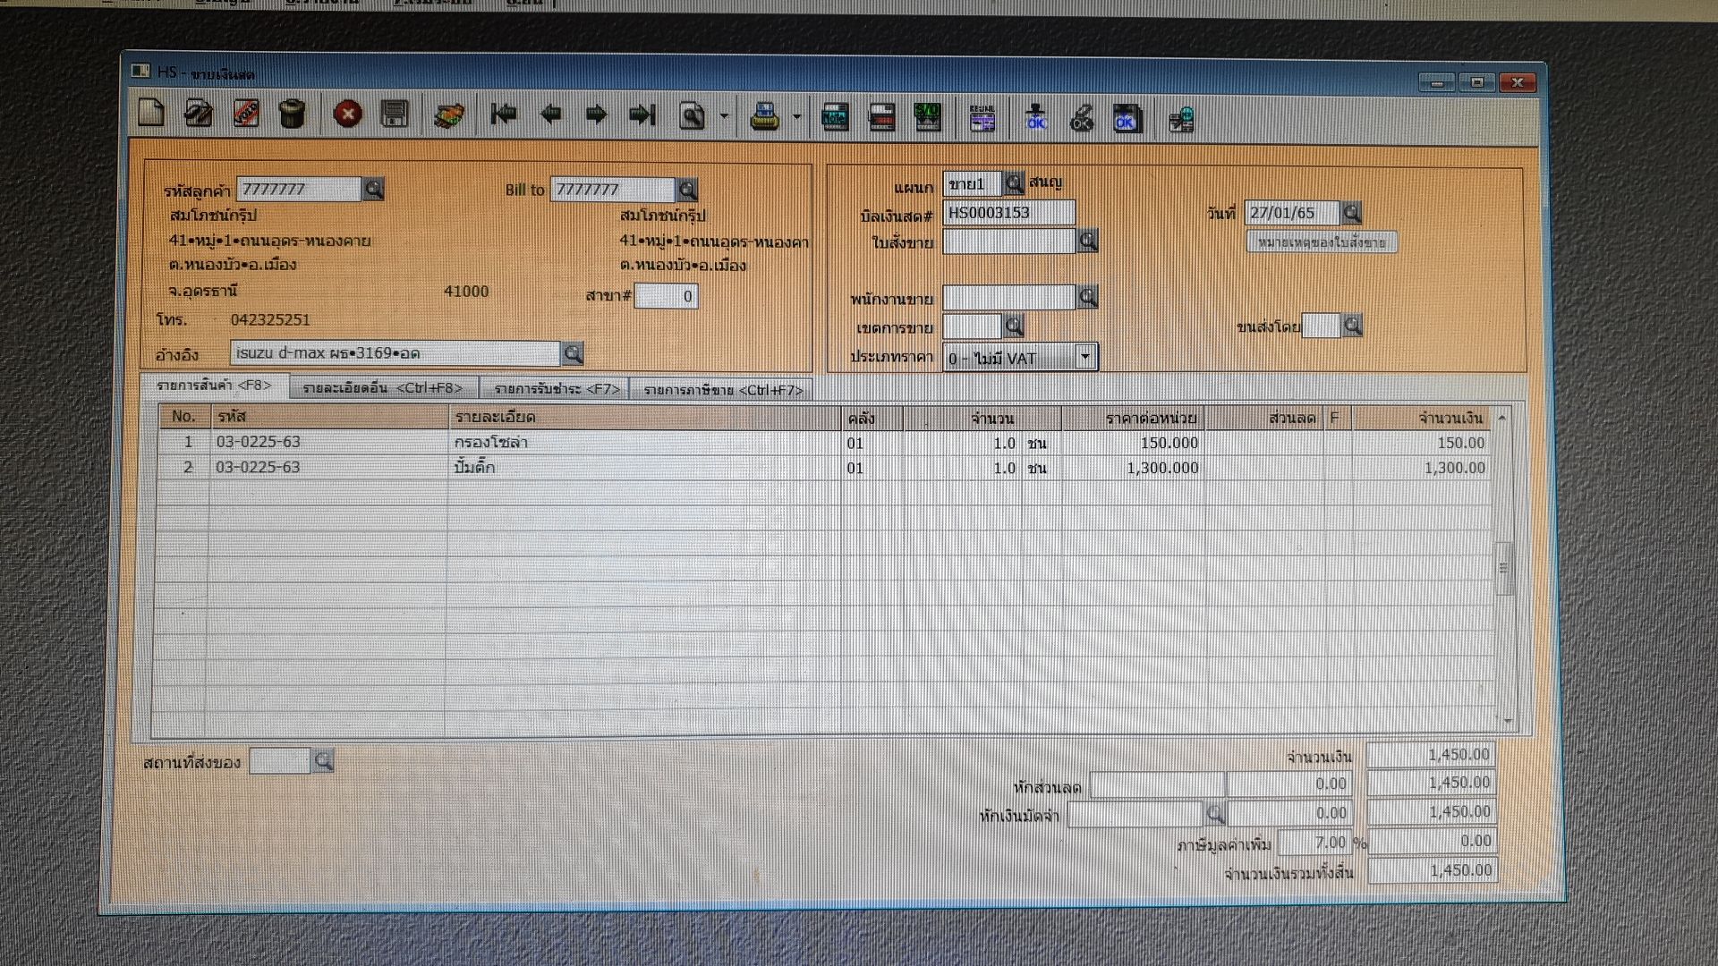This screenshot has height=966, width=1718.
Task: Select item row 1 กรองโซล่า
Action: tap(823, 443)
